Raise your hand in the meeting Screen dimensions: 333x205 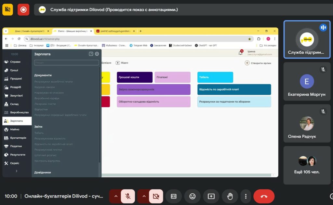click(230, 196)
